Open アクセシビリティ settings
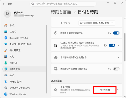This screenshot has width=126, height=98. point(24,82)
